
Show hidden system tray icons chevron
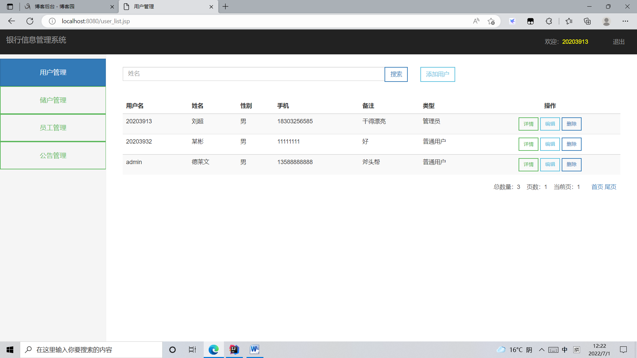point(541,350)
